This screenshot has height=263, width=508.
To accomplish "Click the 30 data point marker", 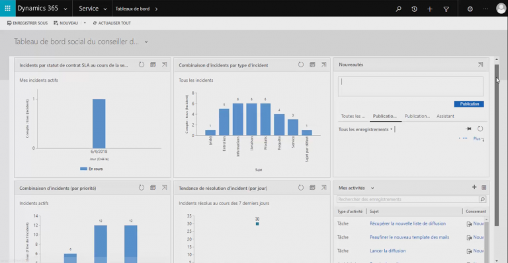I will [x=257, y=223].
